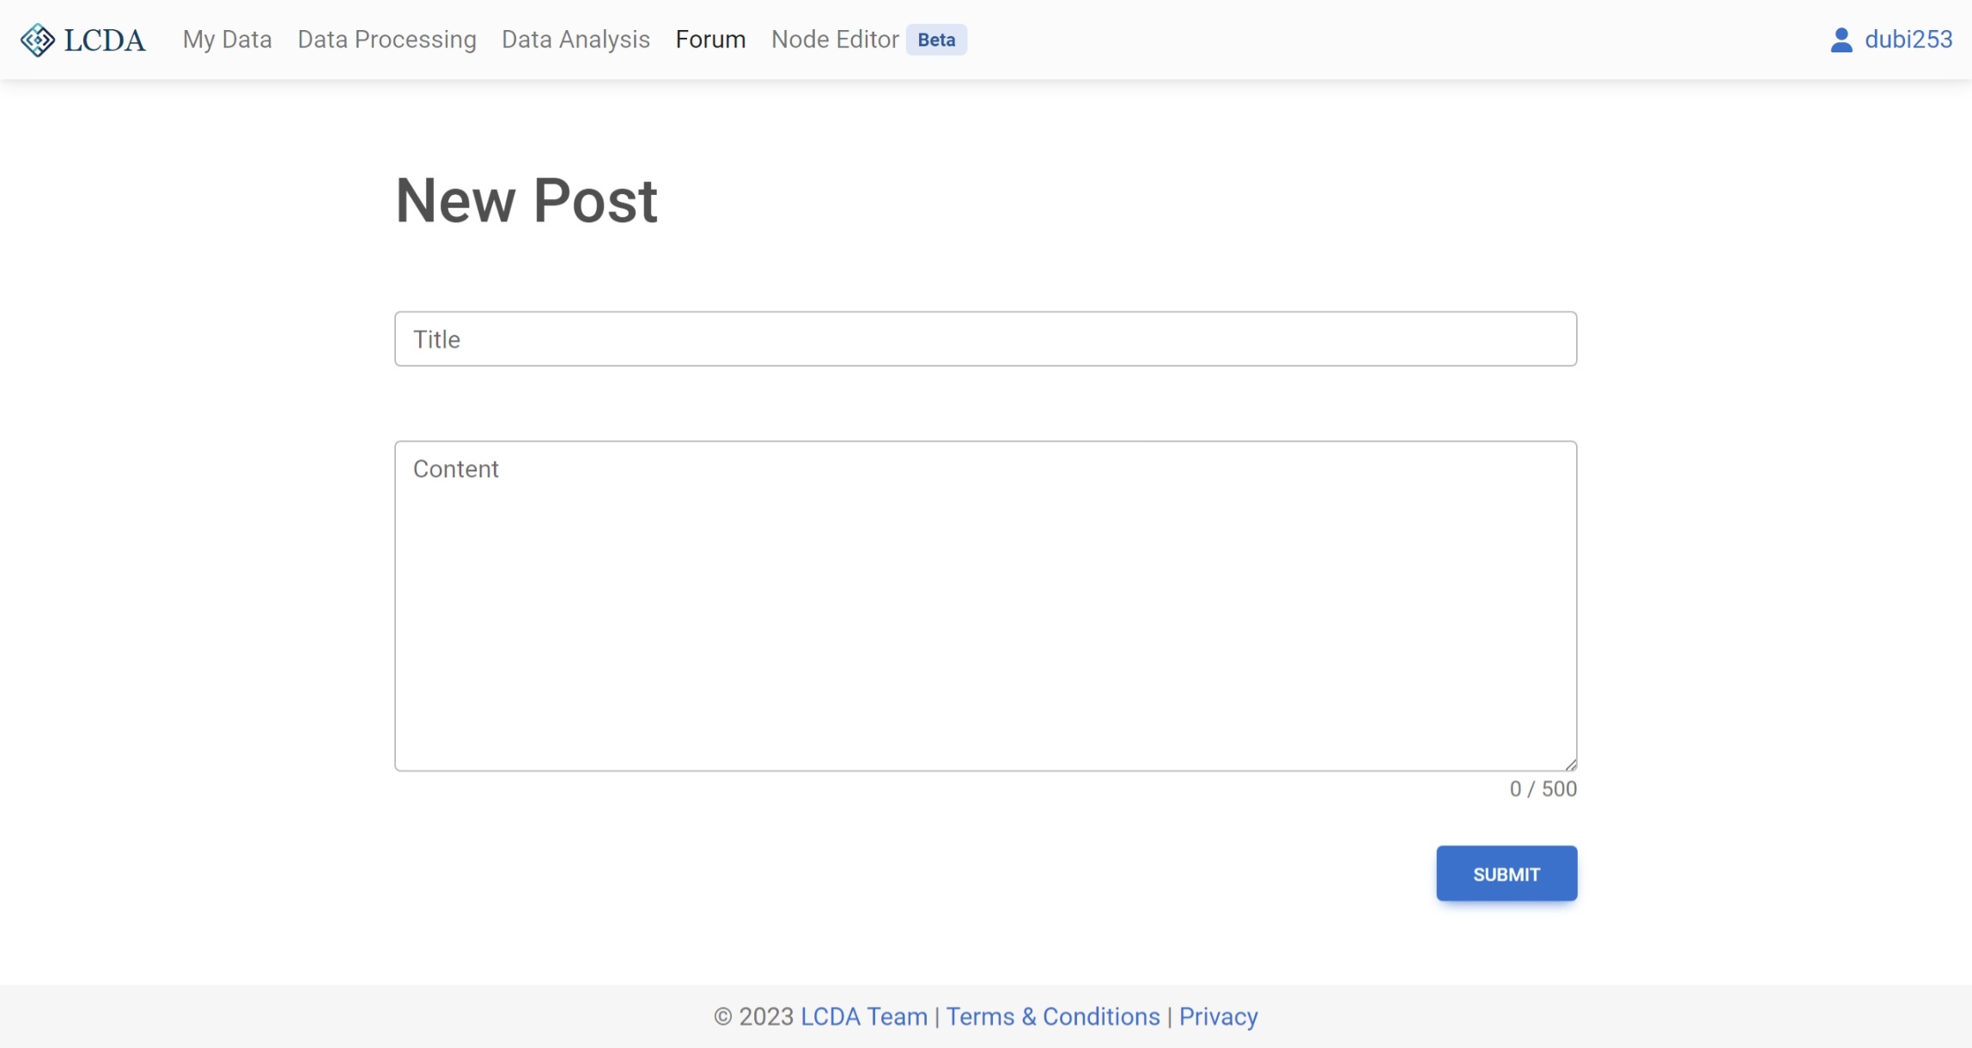The height and width of the screenshot is (1048, 1972).
Task: Click the copyright text in footer
Action: pyautogui.click(x=756, y=1015)
